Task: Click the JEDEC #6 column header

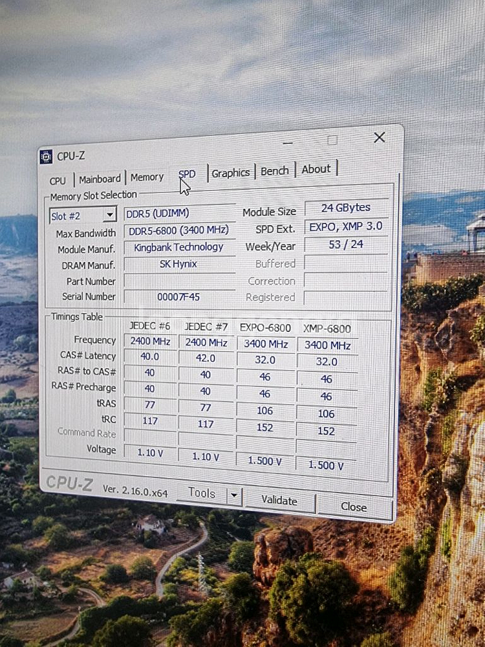Action: pyautogui.click(x=150, y=326)
